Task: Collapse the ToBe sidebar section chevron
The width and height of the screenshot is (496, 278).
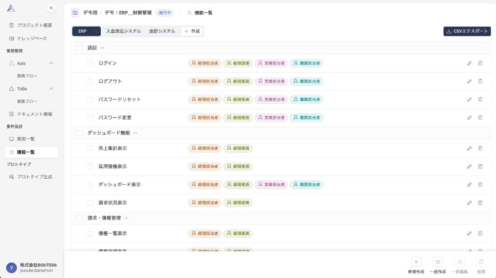Action: [x=51, y=89]
